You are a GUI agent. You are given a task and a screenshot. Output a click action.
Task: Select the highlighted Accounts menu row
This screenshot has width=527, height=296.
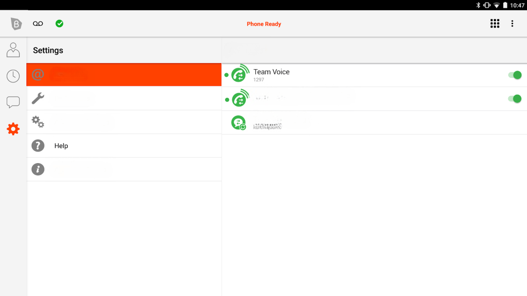point(124,75)
